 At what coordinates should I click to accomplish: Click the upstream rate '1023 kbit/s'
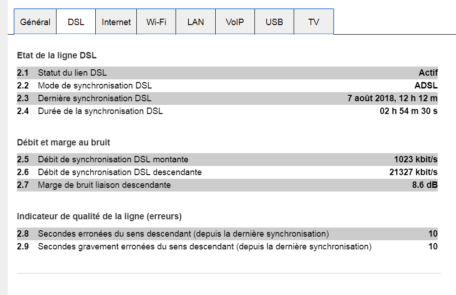coord(416,160)
